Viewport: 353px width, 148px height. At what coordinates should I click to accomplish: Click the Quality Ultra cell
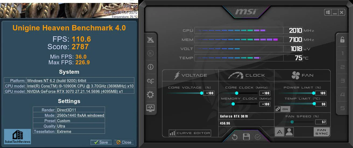point(81,126)
